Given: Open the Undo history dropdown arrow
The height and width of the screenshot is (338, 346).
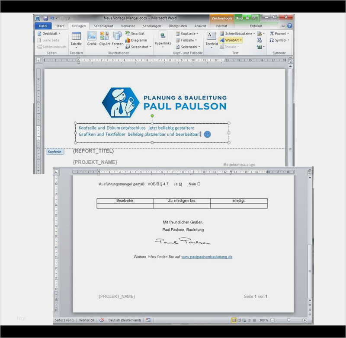Looking at the screenshot, I should pos(57,18).
